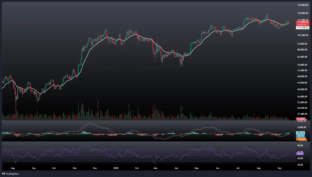Viewport: 312px width, 177px height.
Task: Click the Nov label on time axis
Action: pos(75,168)
